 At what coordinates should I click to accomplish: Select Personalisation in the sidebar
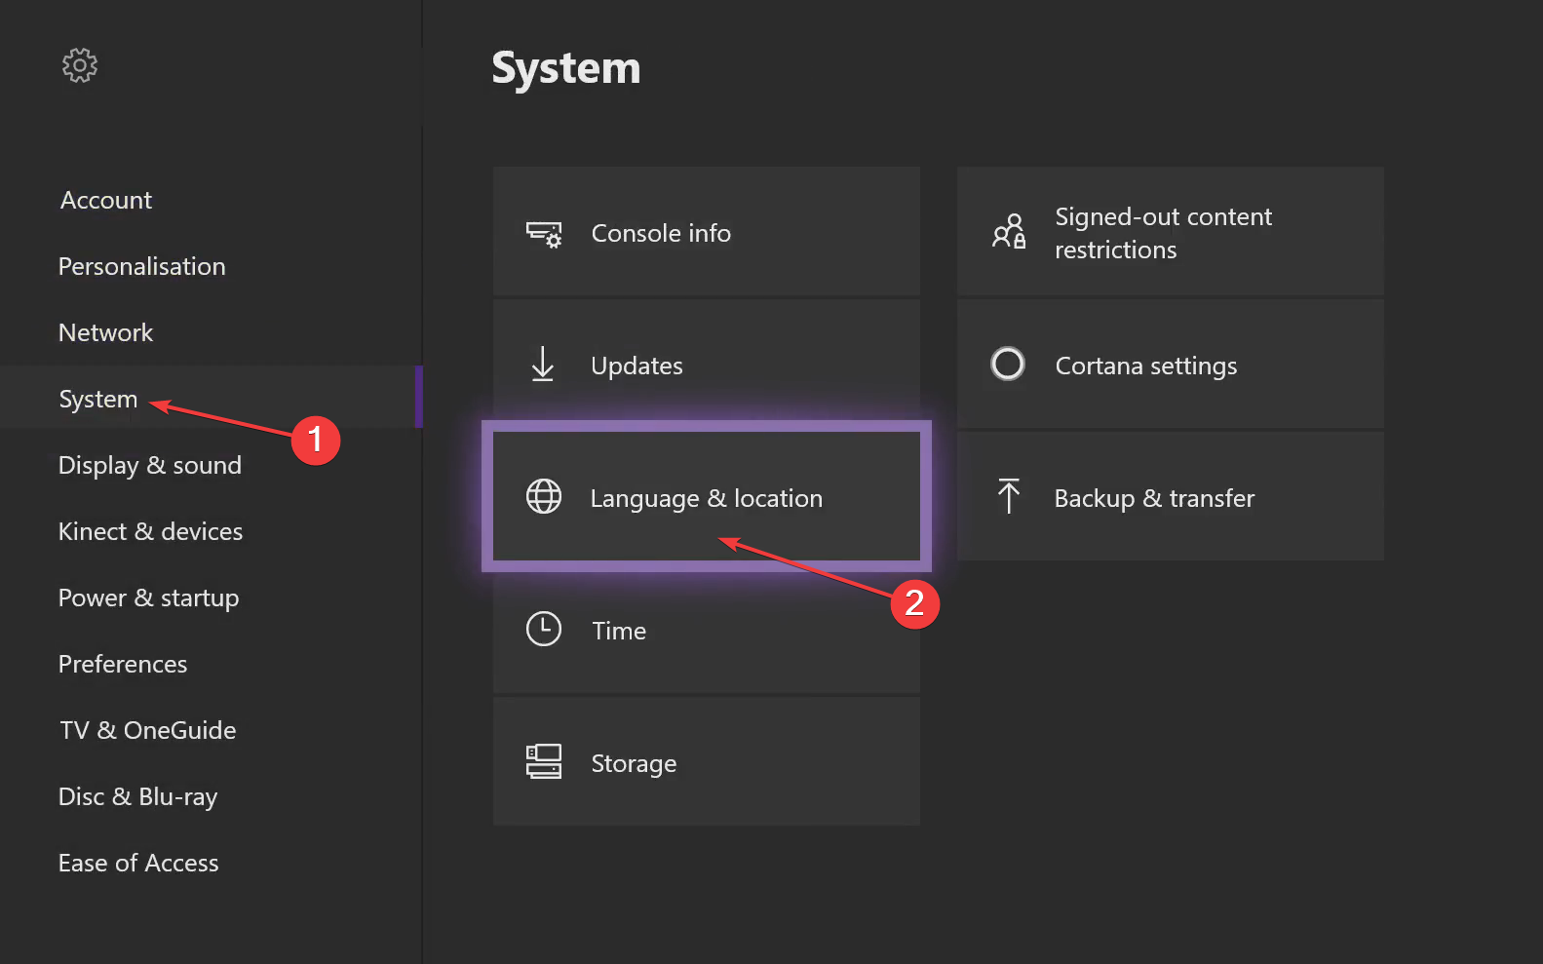click(x=141, y=266)
